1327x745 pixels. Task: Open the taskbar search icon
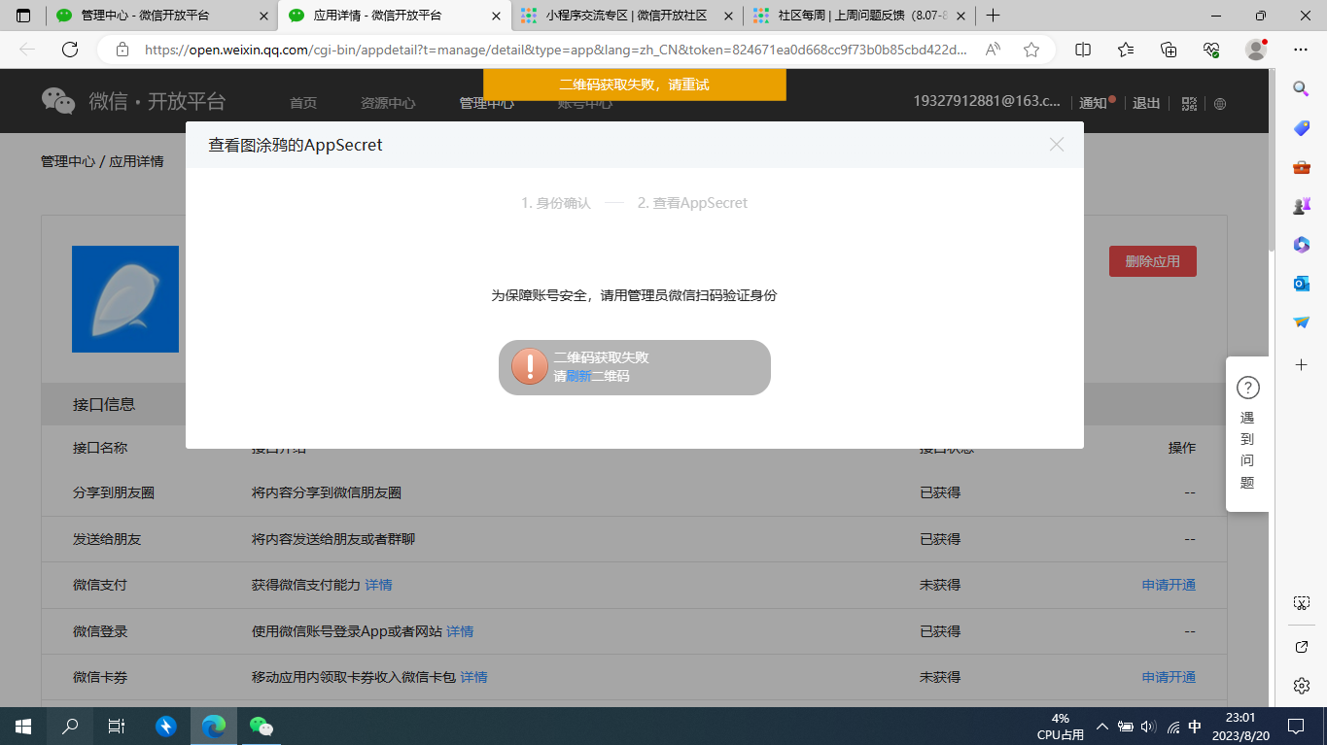70,726
